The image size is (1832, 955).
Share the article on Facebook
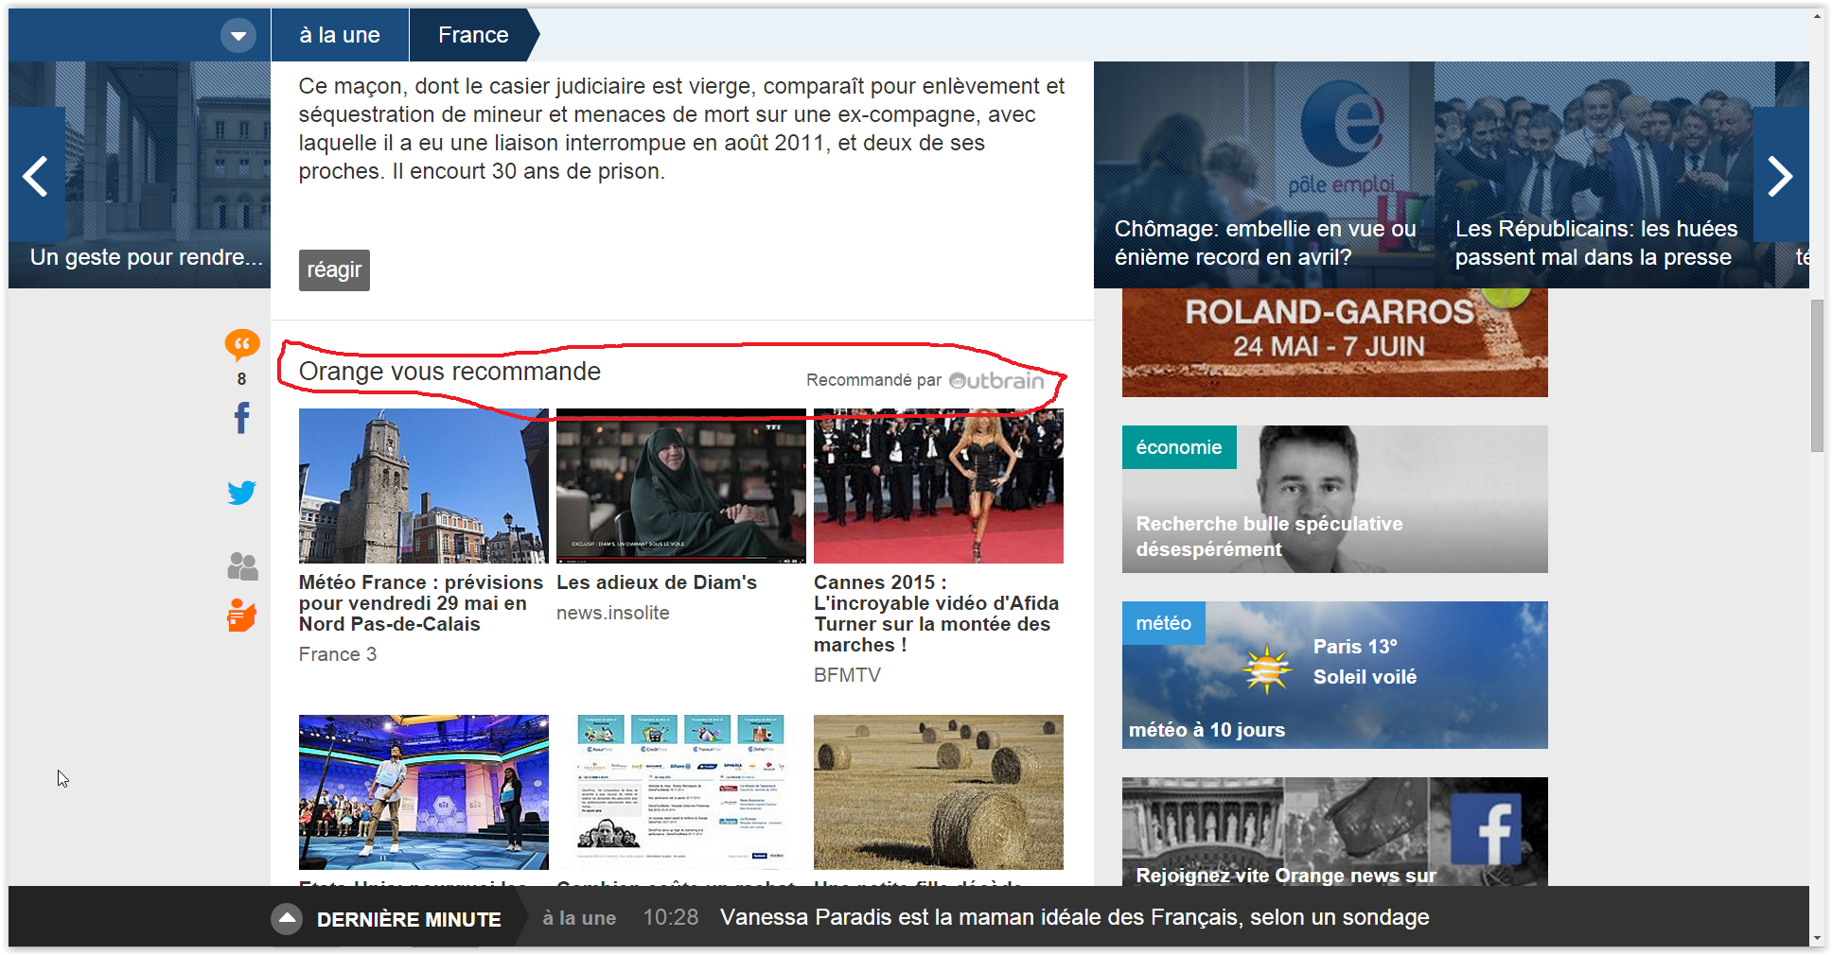click(241, 419)
